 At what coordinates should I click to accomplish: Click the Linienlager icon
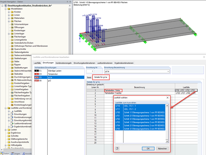pyautogui.click(x=12, y=34)
